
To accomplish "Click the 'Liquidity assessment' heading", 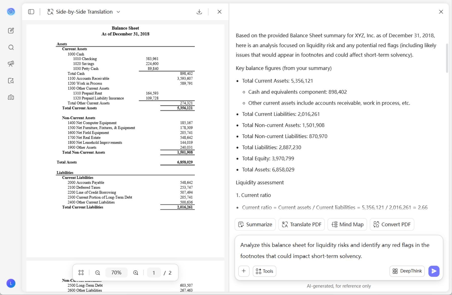I will pyautogui.click(x=260, y=183).
